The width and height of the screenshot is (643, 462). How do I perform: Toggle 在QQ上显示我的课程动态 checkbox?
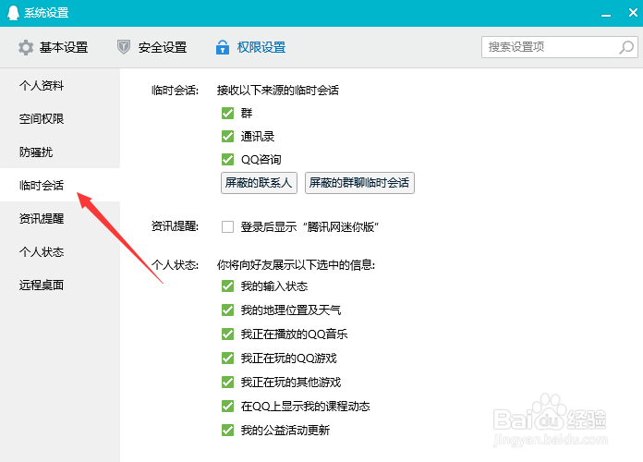pyautogui.click(x=227, y=407)
